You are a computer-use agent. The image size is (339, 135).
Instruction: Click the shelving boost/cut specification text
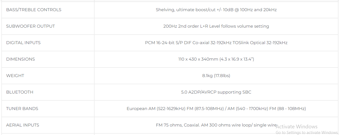click(x=216, y=10)
